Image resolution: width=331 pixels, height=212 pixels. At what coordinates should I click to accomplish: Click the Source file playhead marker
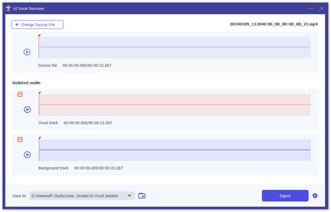40,36
